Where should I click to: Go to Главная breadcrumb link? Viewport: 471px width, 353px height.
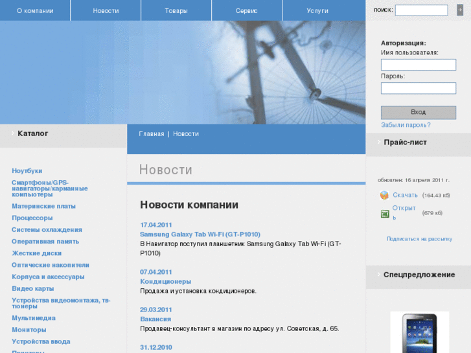point(152,133)
